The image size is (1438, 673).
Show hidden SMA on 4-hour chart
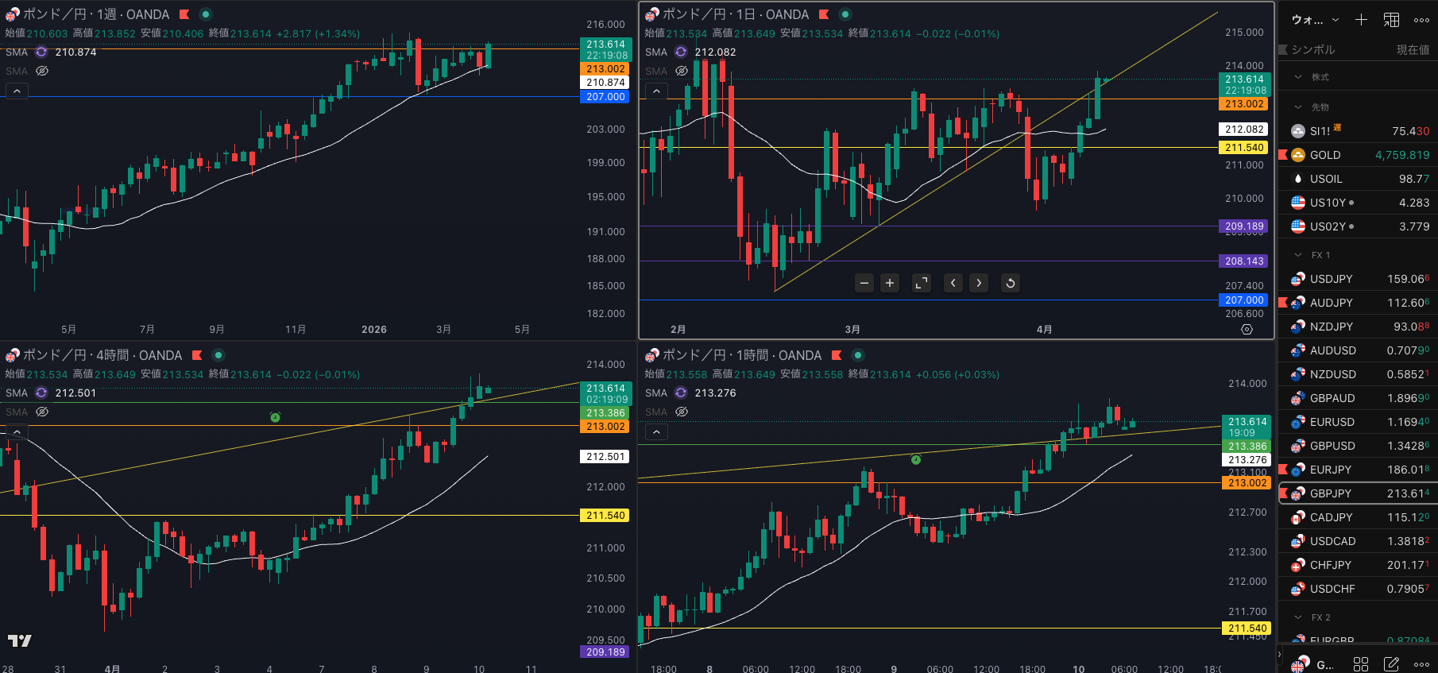(42, 412)
